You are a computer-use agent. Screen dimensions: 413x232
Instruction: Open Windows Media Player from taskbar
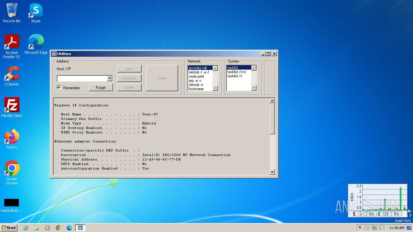click(x=47, y=228)
